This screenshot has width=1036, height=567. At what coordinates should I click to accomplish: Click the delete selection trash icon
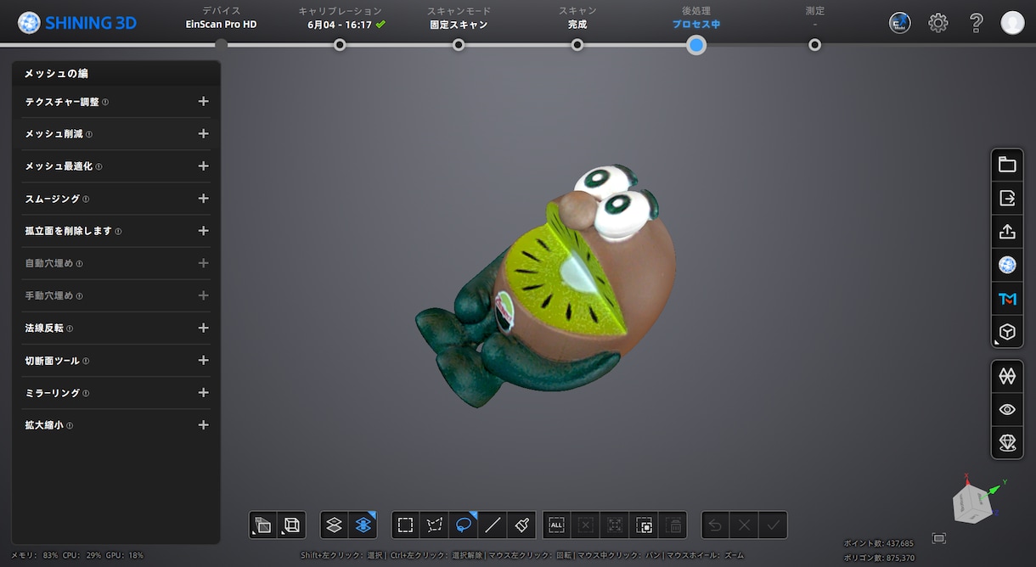[x=674, y=525]
